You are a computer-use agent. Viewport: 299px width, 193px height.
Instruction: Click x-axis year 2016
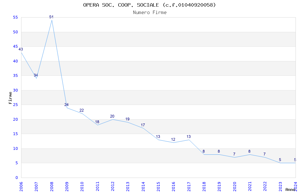pos(173,187)
